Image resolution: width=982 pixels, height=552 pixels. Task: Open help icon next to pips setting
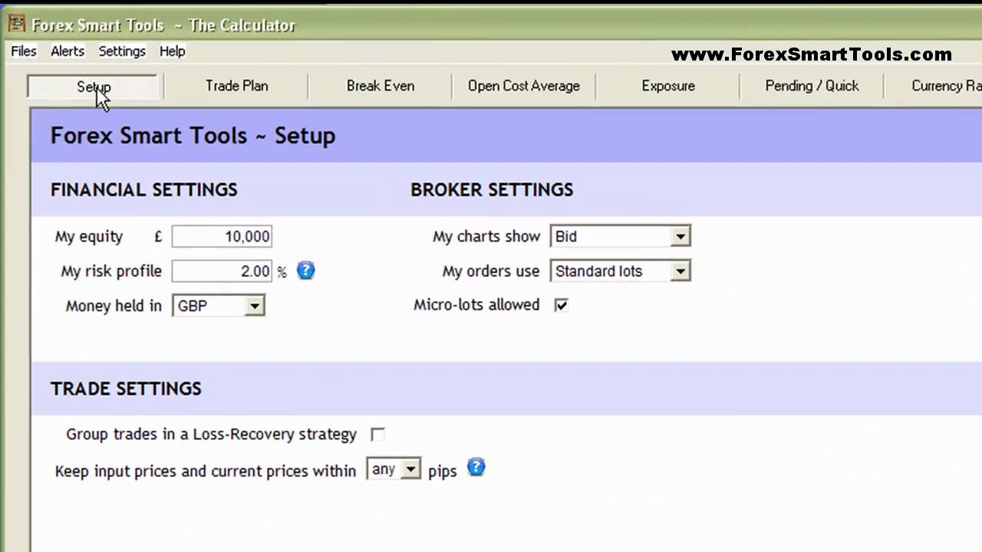476,467
